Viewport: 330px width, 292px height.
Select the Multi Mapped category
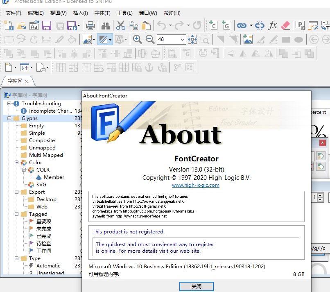46,155
